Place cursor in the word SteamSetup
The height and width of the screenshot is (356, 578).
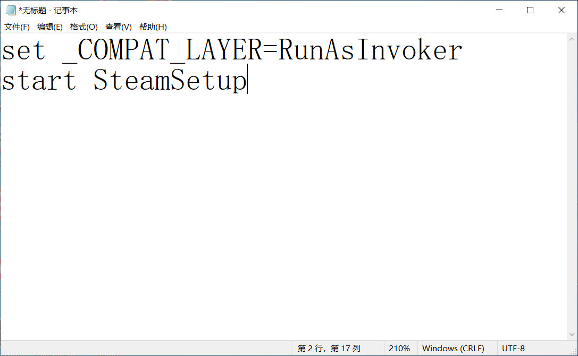tap(170, 80)
